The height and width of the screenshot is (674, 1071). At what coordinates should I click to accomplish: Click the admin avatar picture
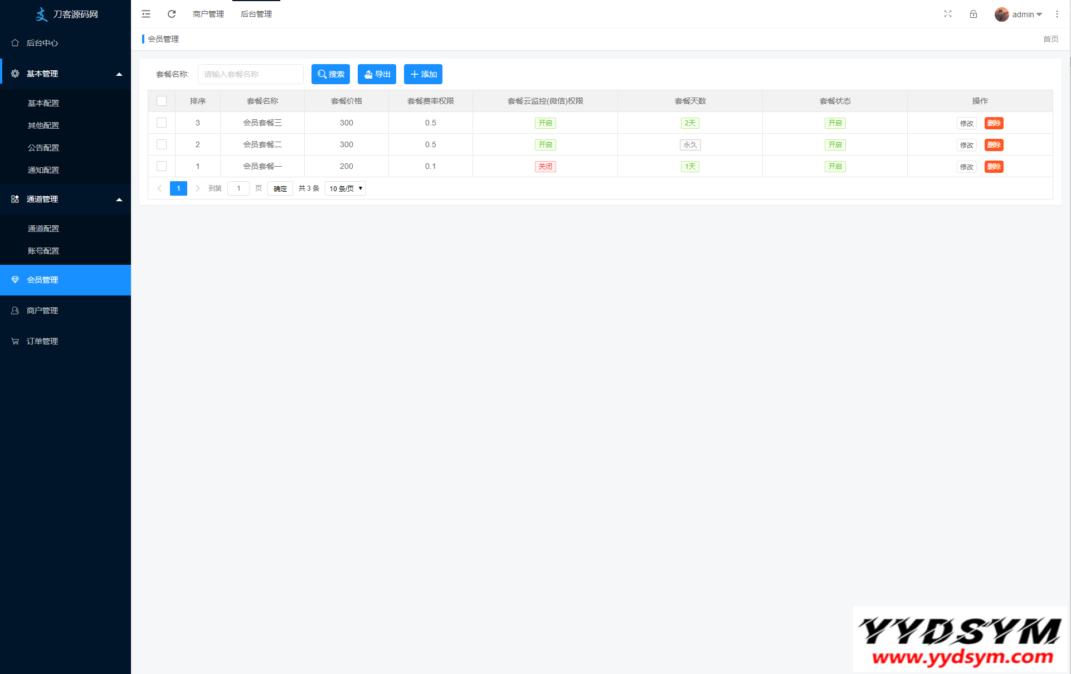(x=1001, y=14)
